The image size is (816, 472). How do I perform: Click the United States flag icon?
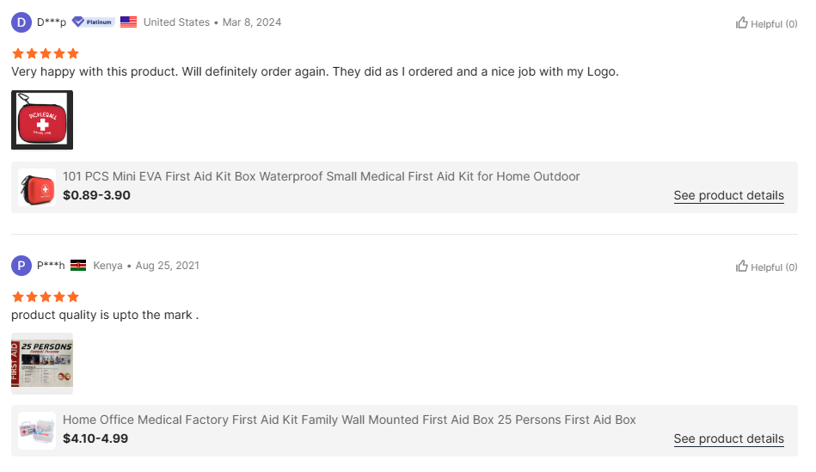point(129,22)
